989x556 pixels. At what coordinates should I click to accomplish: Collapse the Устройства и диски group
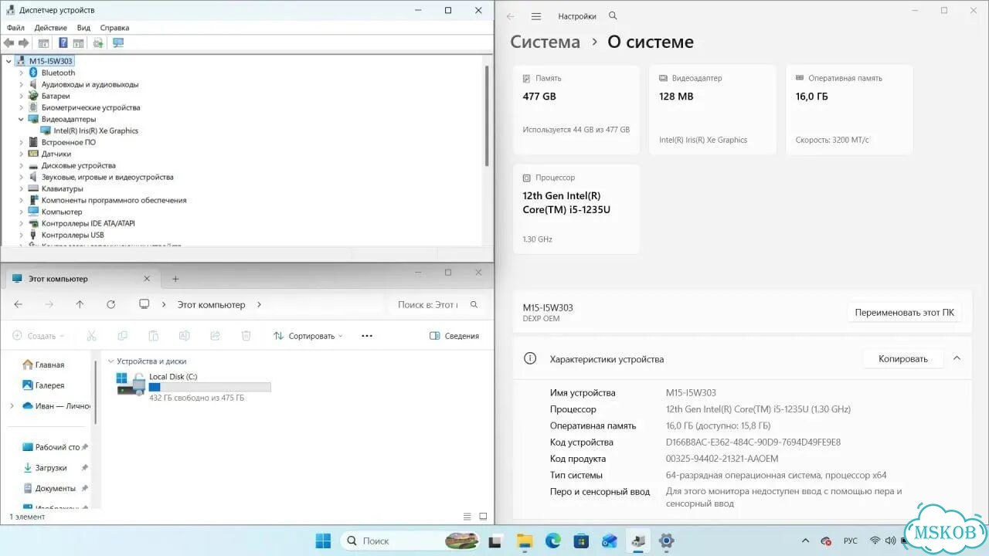pyautogui.click(x=110, y=361)
